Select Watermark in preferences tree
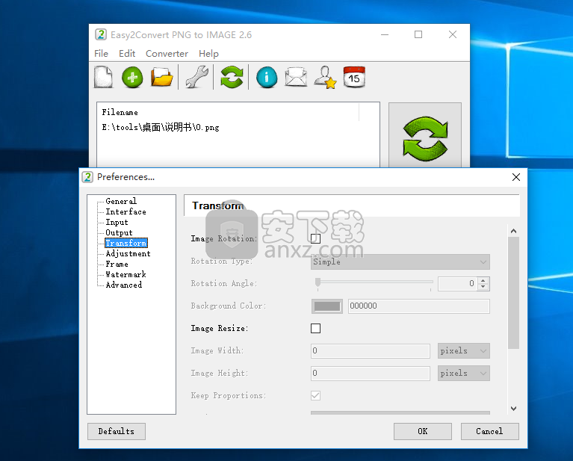 tap(125, 274)
